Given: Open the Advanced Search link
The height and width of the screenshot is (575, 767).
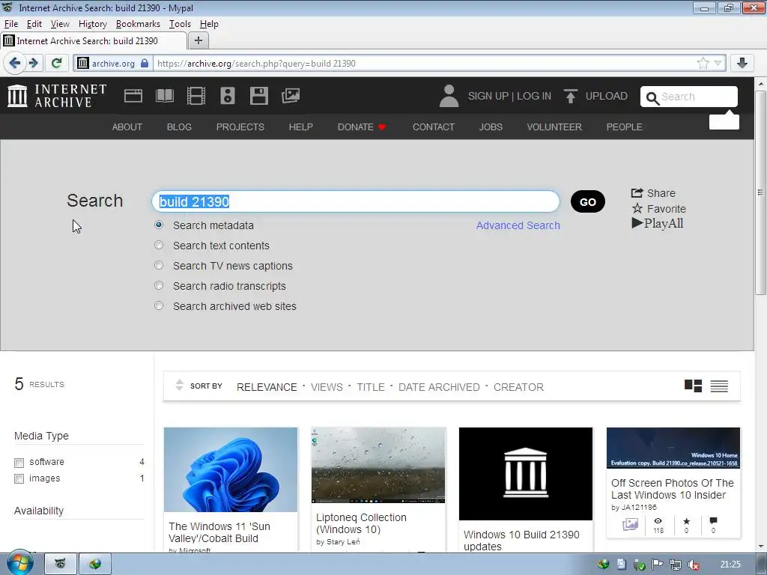Looking at the screenshot, I should click(x=518, y=225).
